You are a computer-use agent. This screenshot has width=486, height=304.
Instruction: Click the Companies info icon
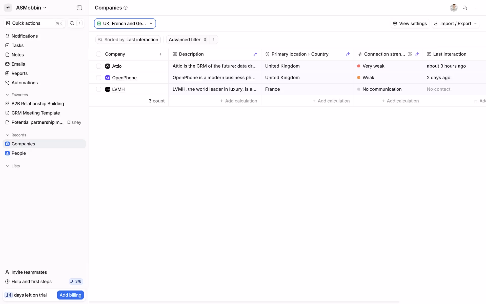pyautogui.click(x=126, y=8)
